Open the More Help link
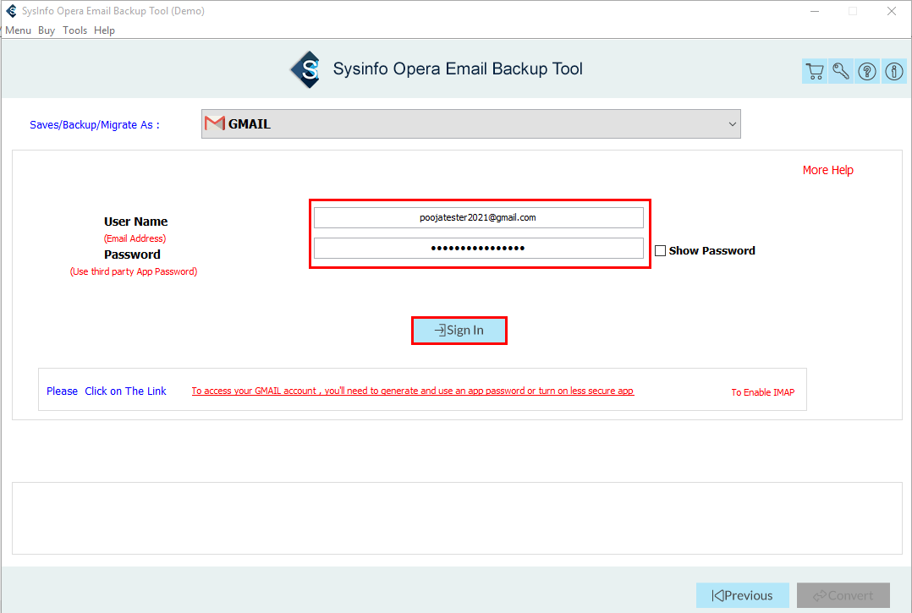The height and width of the screenshot is (613, 912). 827,170
